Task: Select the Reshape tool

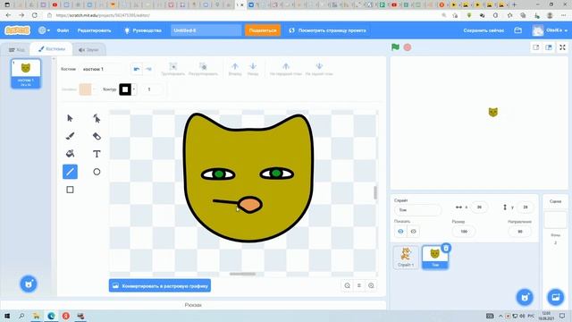Action: click(97, 118)
